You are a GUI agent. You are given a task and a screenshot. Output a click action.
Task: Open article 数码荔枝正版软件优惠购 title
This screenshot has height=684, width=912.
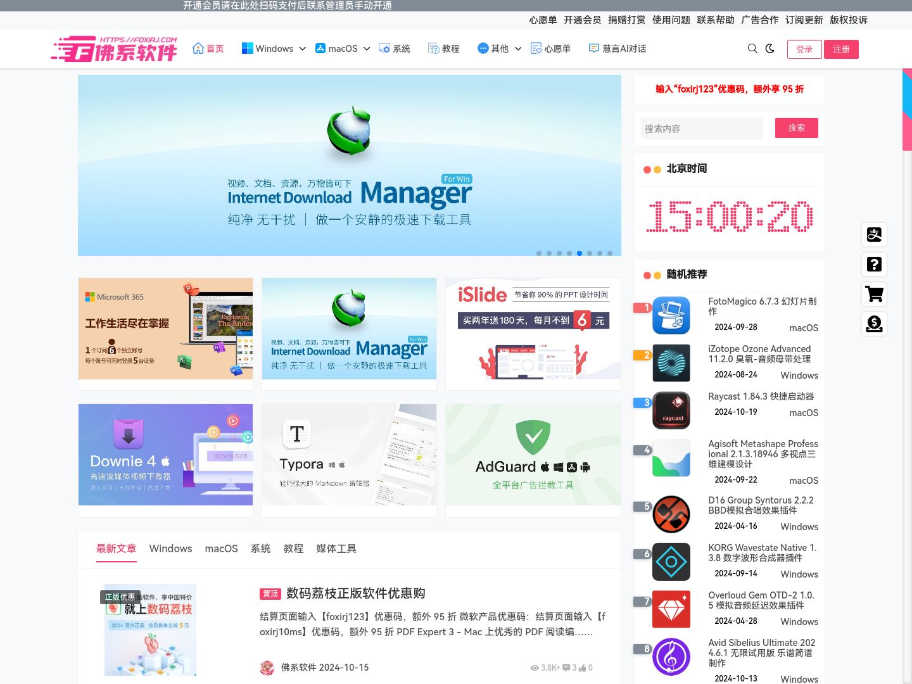356,593
